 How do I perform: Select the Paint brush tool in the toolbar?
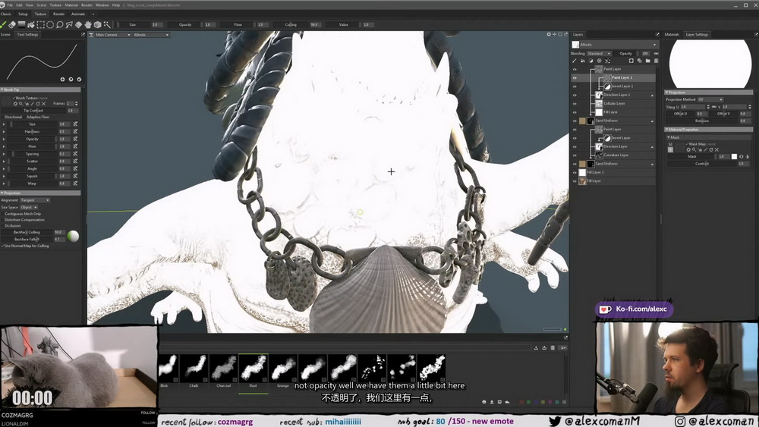pyautogui.click(x=3, y=25)
